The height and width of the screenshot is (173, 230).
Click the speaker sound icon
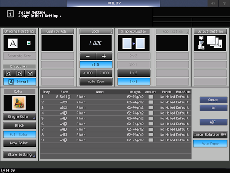(x=213, y=3)
